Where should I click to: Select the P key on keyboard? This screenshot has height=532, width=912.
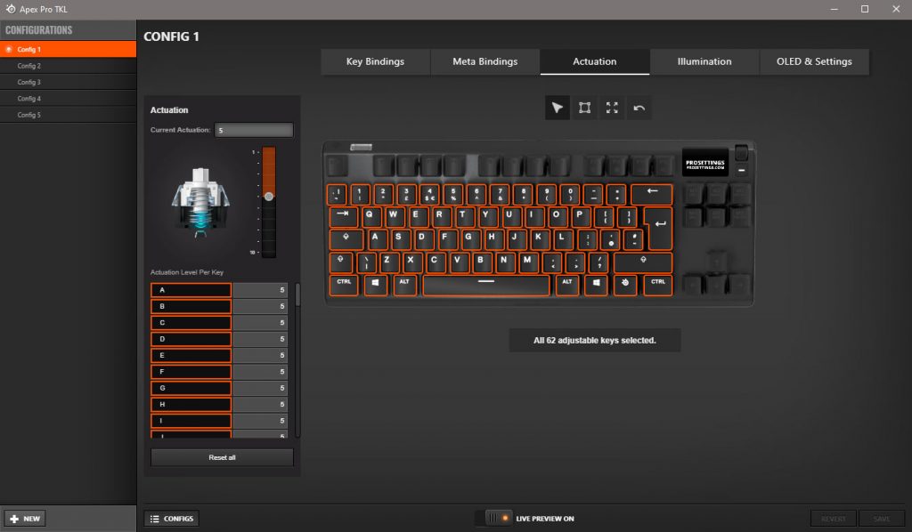point(579,217)
